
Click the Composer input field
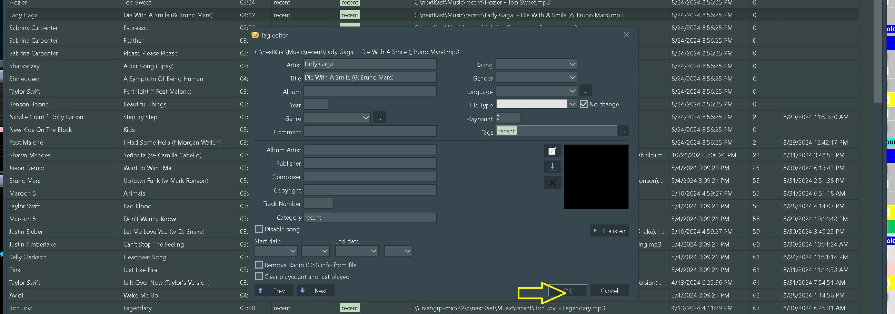coord(370,177)
